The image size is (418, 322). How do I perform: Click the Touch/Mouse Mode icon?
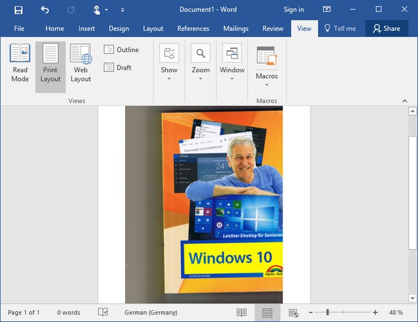click(x=97, y=10)
